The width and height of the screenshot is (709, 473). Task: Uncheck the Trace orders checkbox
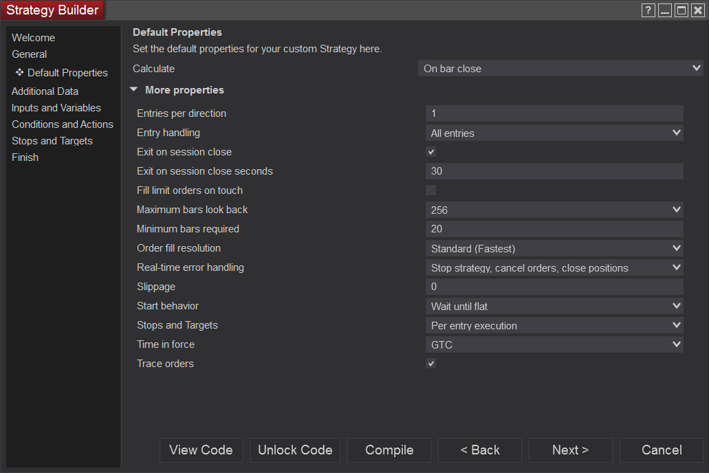coord(431,364)
